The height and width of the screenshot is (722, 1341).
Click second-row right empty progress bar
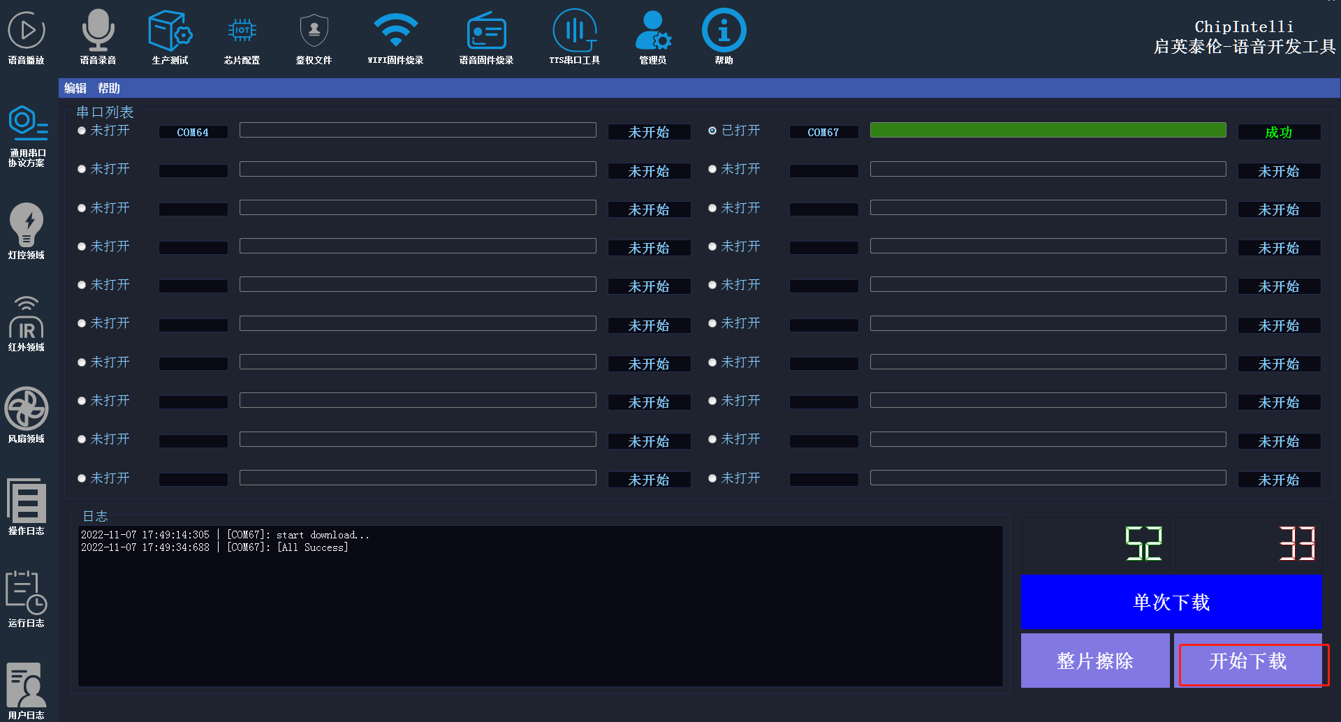1048,169
